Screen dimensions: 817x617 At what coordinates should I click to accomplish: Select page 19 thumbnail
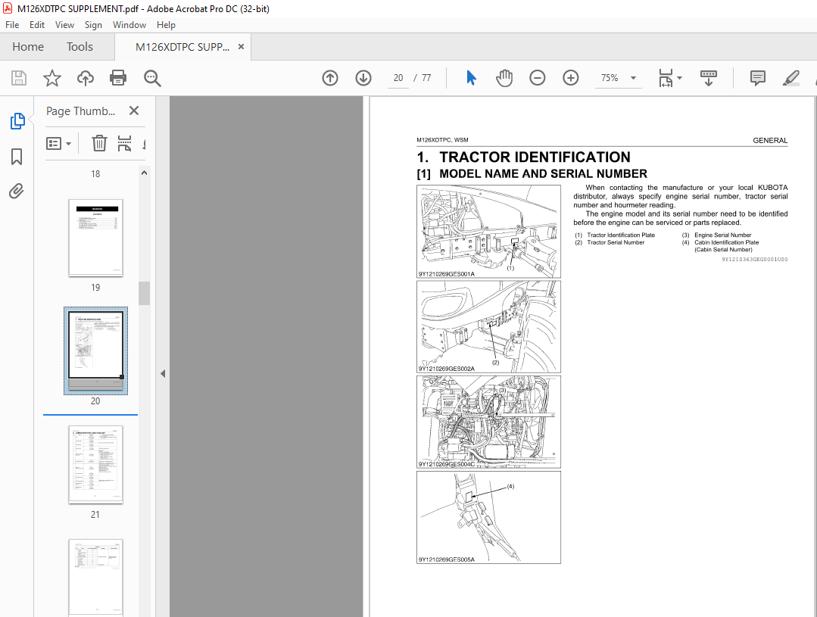tap(96, 238)
